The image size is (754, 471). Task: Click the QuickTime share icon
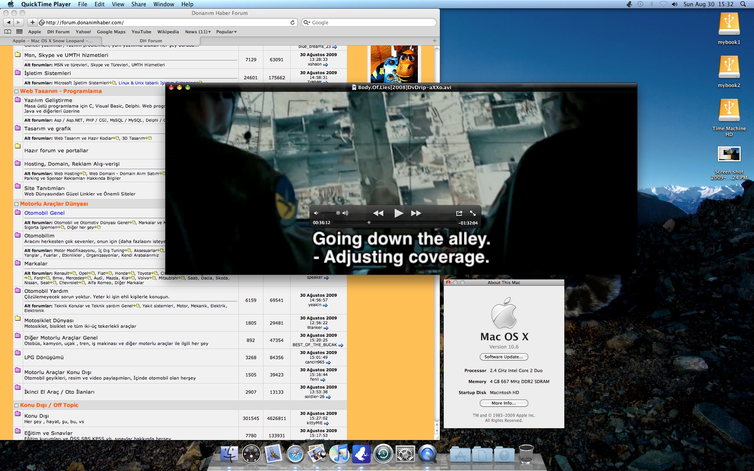click(x=459, y=213)
